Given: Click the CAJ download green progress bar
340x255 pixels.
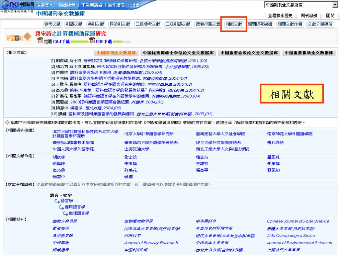Looking at the screenshot, I should point(80,42).
